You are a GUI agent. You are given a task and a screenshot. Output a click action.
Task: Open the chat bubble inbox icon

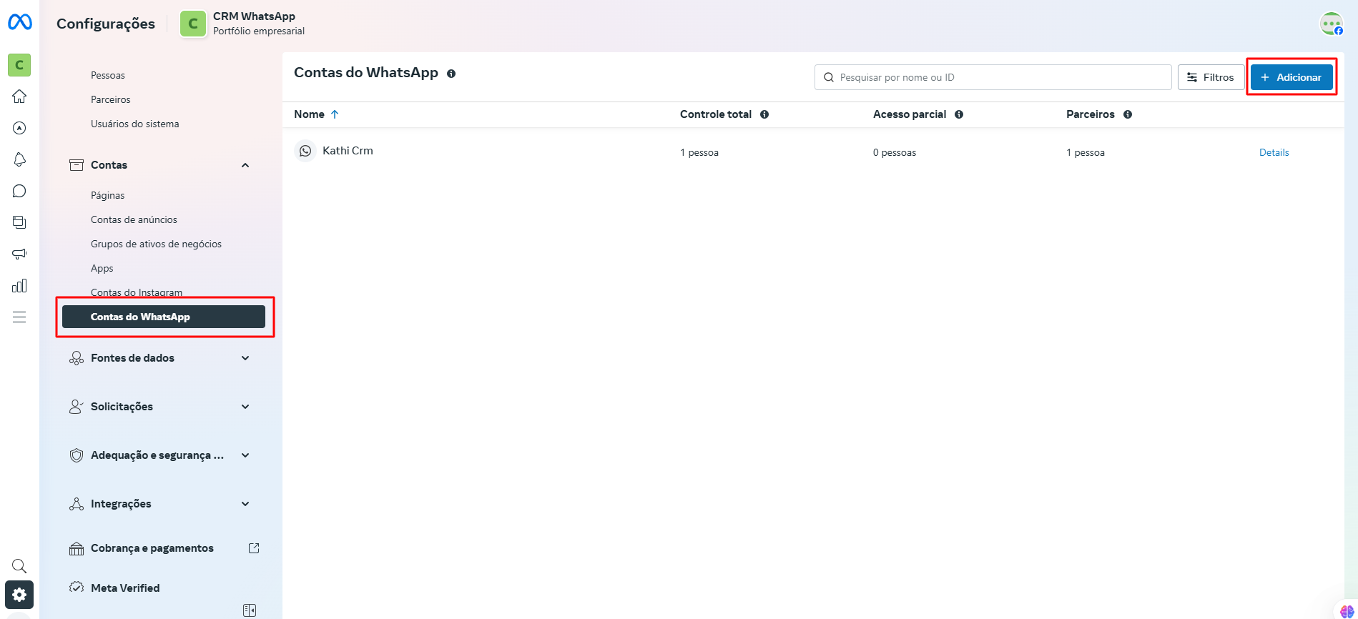click(x=19, y=191)
